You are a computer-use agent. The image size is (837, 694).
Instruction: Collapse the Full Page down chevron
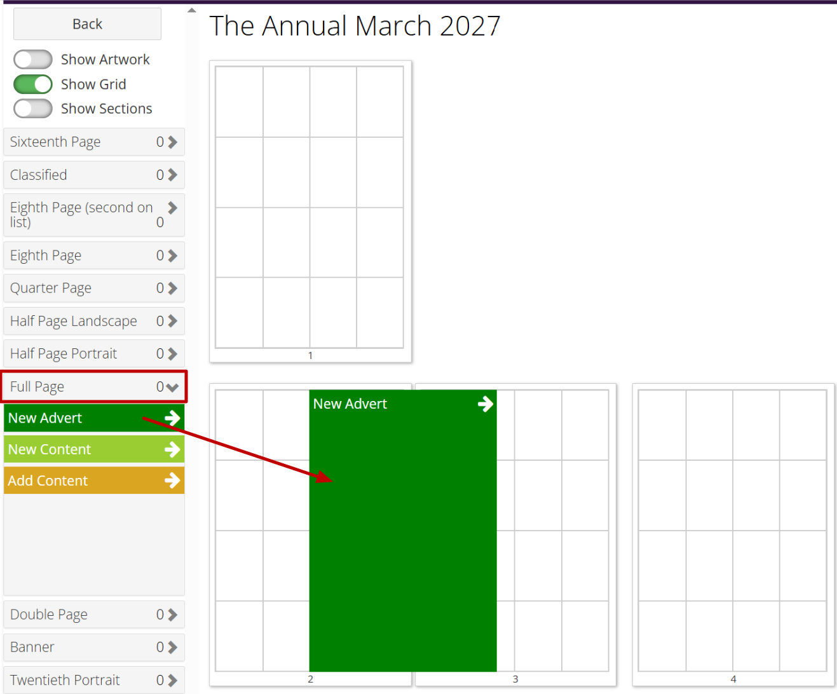pos(172,387)
